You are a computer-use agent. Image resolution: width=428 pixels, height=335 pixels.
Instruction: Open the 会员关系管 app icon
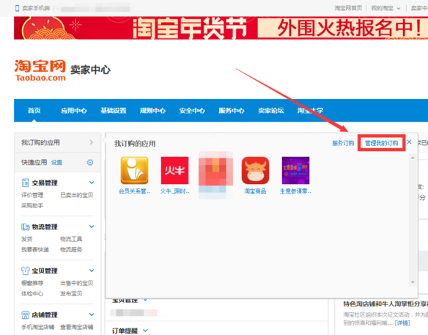tap(134, 170)
